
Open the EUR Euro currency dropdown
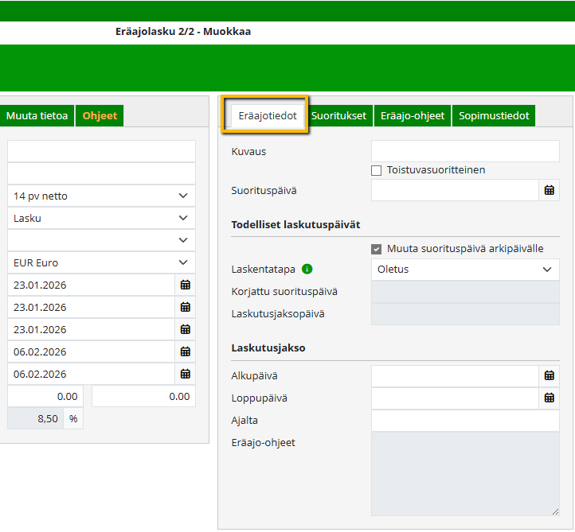(x=101, y=262)
